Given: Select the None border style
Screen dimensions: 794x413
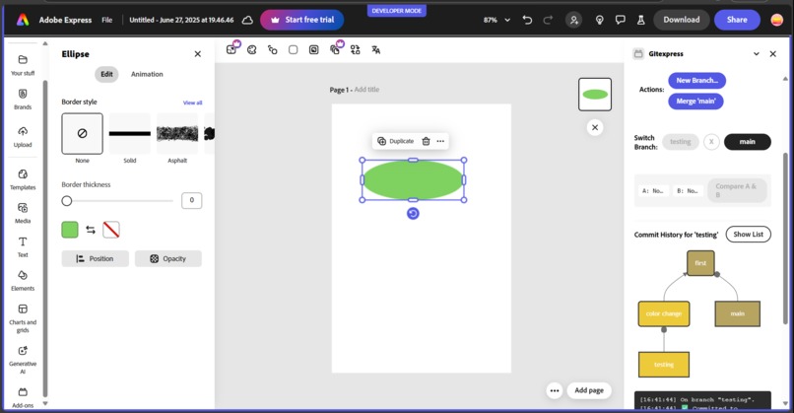Looking at the screenshot, I should coord(82,134).
